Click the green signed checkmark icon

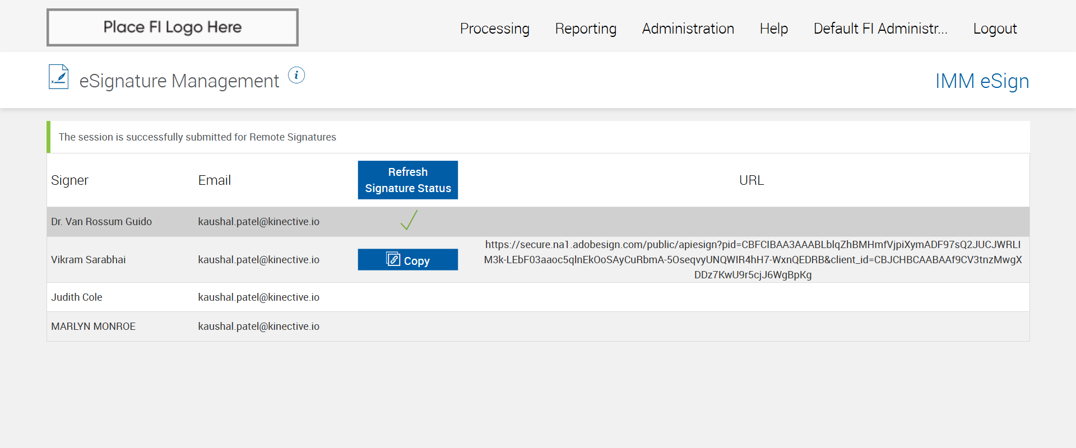409,220
